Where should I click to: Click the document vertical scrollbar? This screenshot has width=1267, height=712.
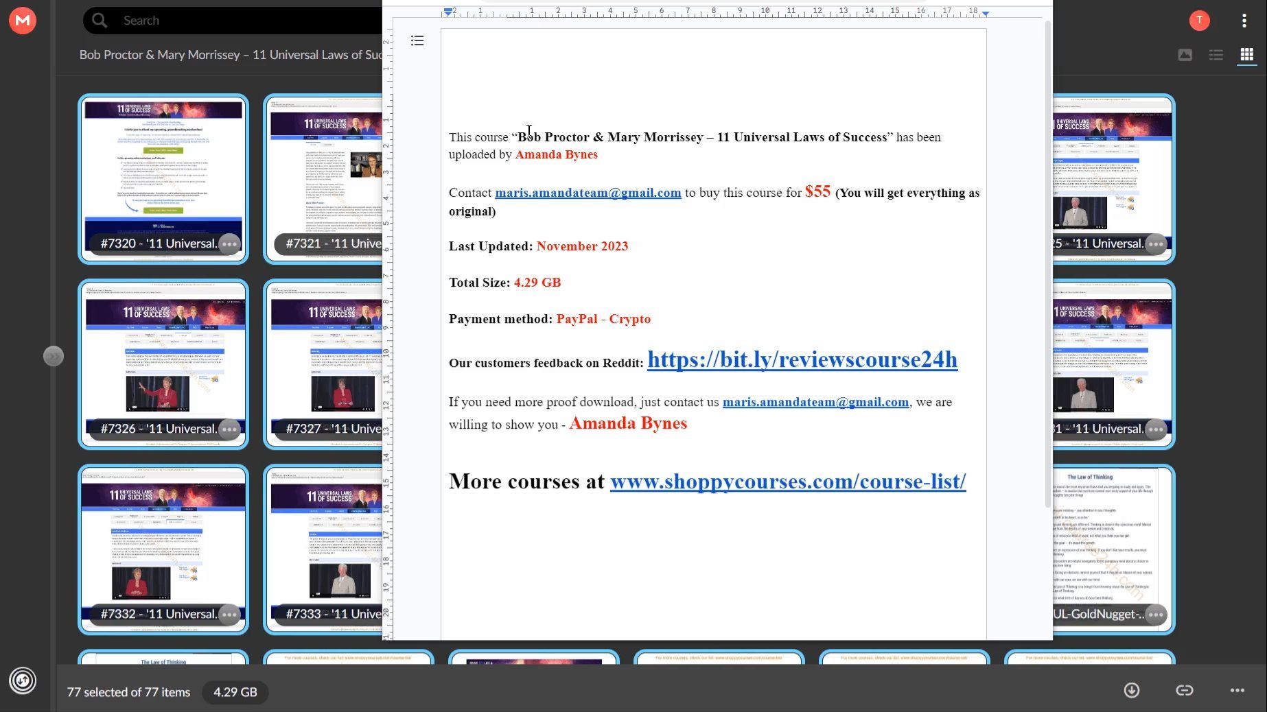[x=1048, y=264]
